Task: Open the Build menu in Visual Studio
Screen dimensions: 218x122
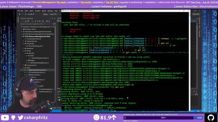Action: tap(44, 11)
